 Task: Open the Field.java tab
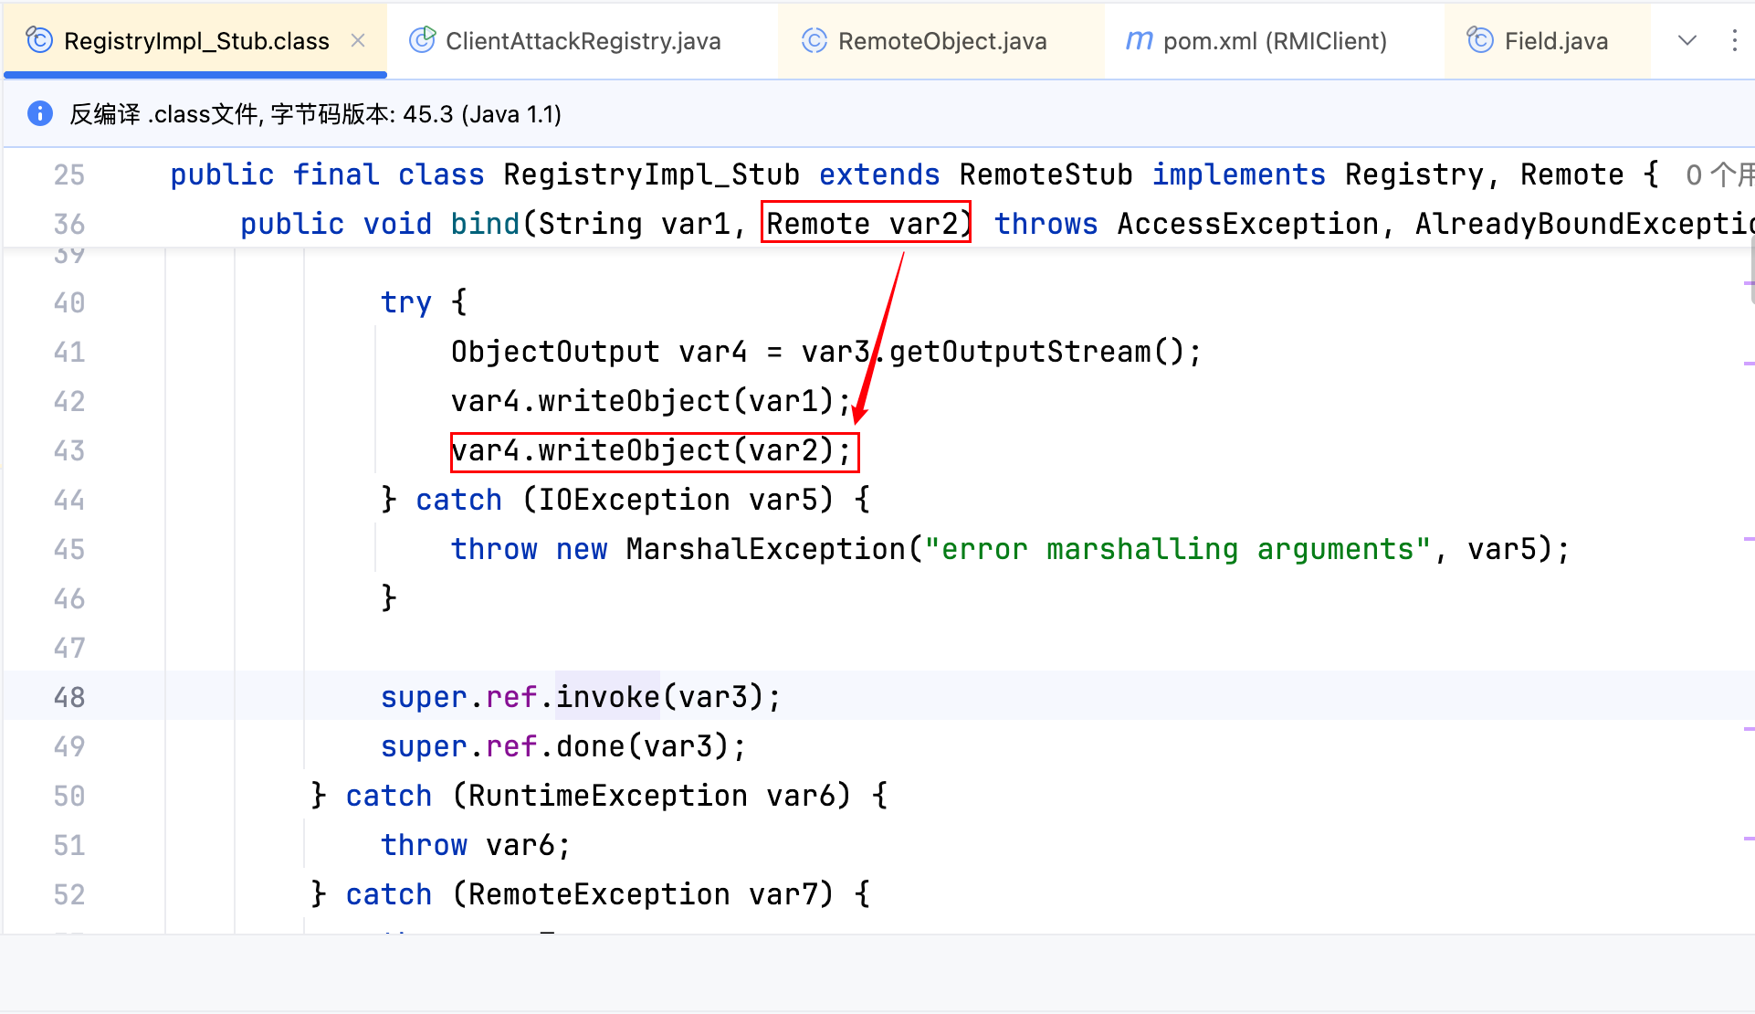1556,41
